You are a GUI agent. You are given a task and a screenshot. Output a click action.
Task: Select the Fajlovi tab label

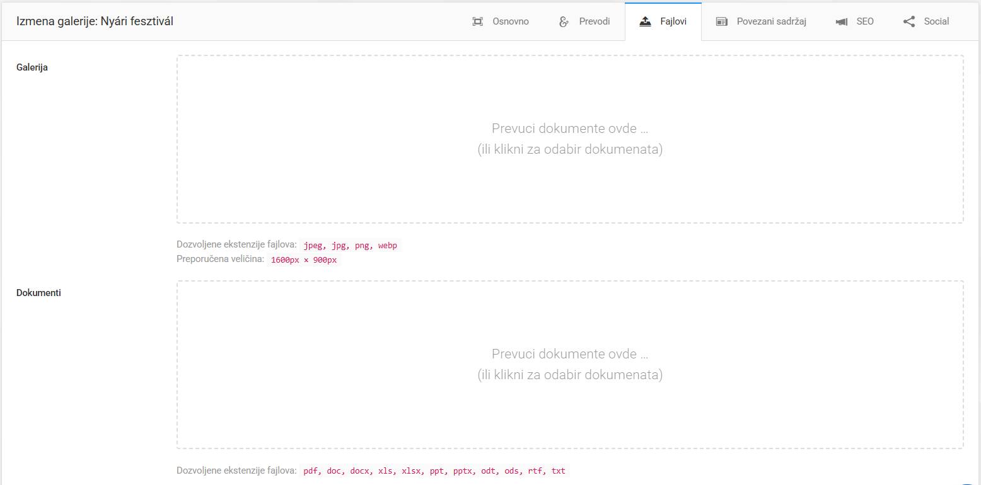click(673, 21)
